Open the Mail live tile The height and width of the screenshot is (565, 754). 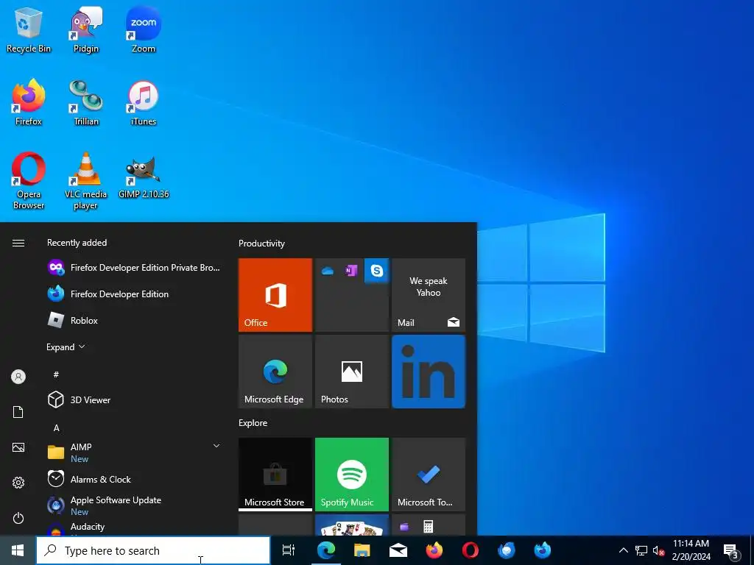pos(429,295)
